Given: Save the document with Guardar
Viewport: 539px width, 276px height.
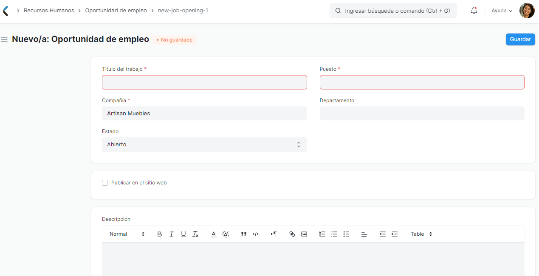Looking at the screenshot, I should 520,39.
